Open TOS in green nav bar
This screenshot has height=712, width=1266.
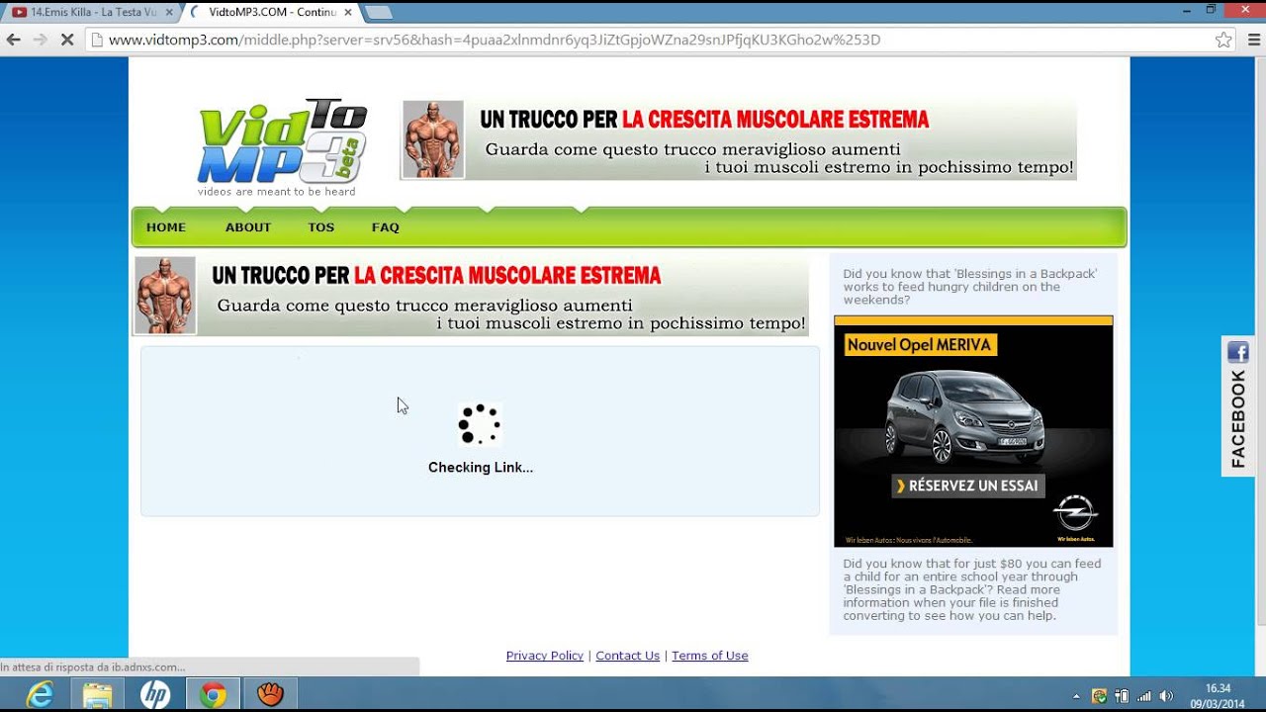click(321, 227)
